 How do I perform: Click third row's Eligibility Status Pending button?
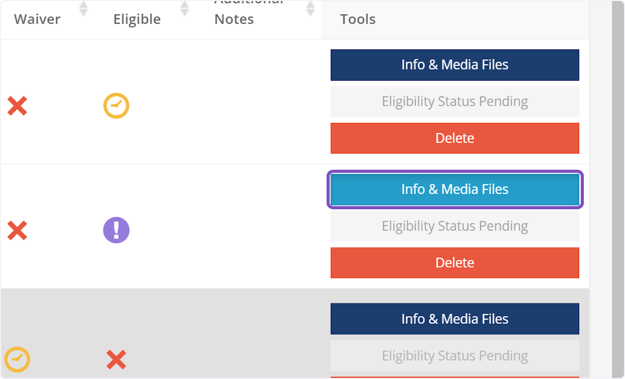click(x=455, y=356)
